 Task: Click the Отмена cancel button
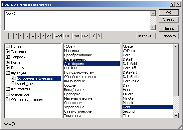[169, 20]
